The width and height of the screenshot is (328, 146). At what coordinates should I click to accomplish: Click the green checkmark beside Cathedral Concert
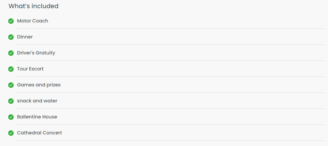[x=11, y=133]
